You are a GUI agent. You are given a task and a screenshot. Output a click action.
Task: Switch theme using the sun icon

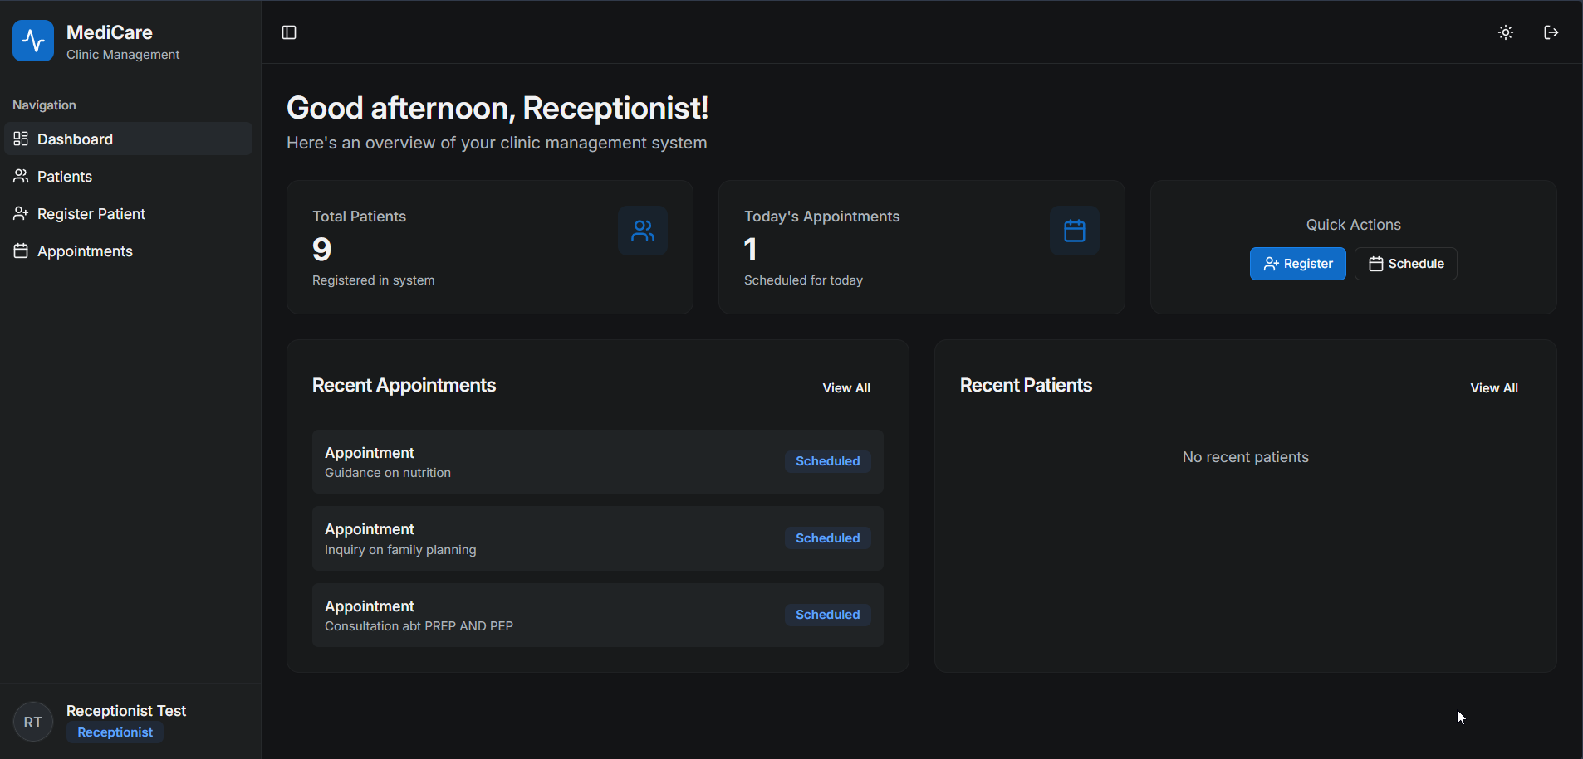pos(1505,32)
